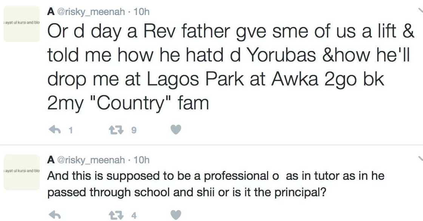
Task: Like the tweet about the professional tutor
Action: (x=176, y=215)
